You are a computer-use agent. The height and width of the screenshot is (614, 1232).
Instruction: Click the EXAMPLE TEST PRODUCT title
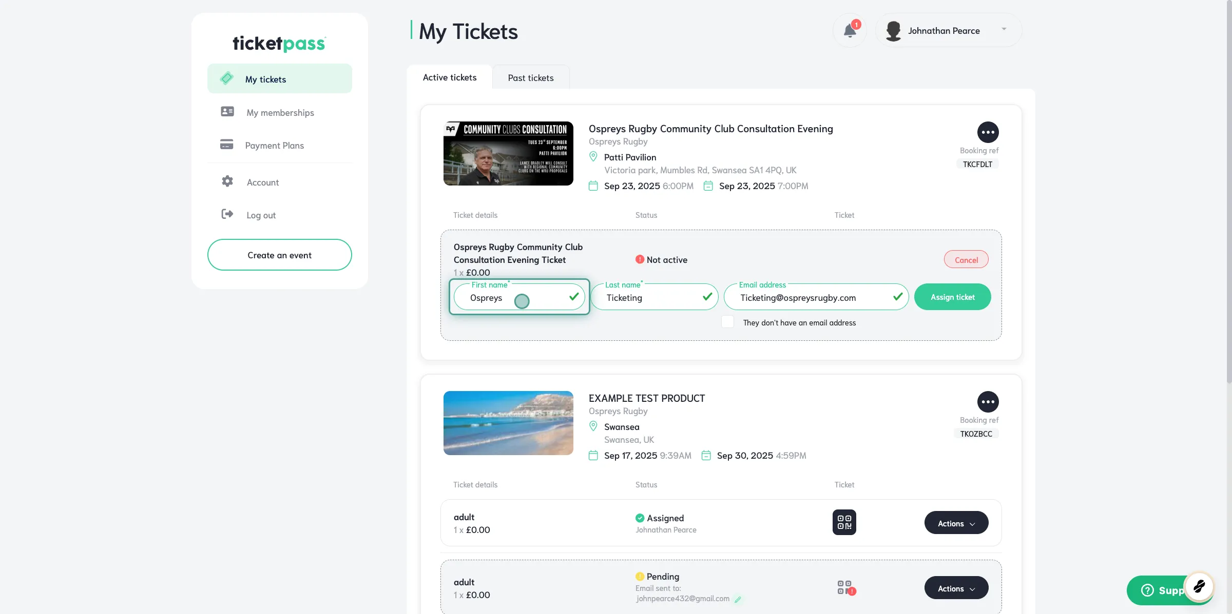647,398
